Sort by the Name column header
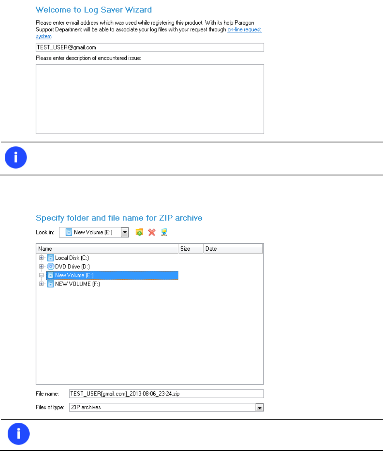The height and width of the screenshot is (451, 383). pos(107,249)
